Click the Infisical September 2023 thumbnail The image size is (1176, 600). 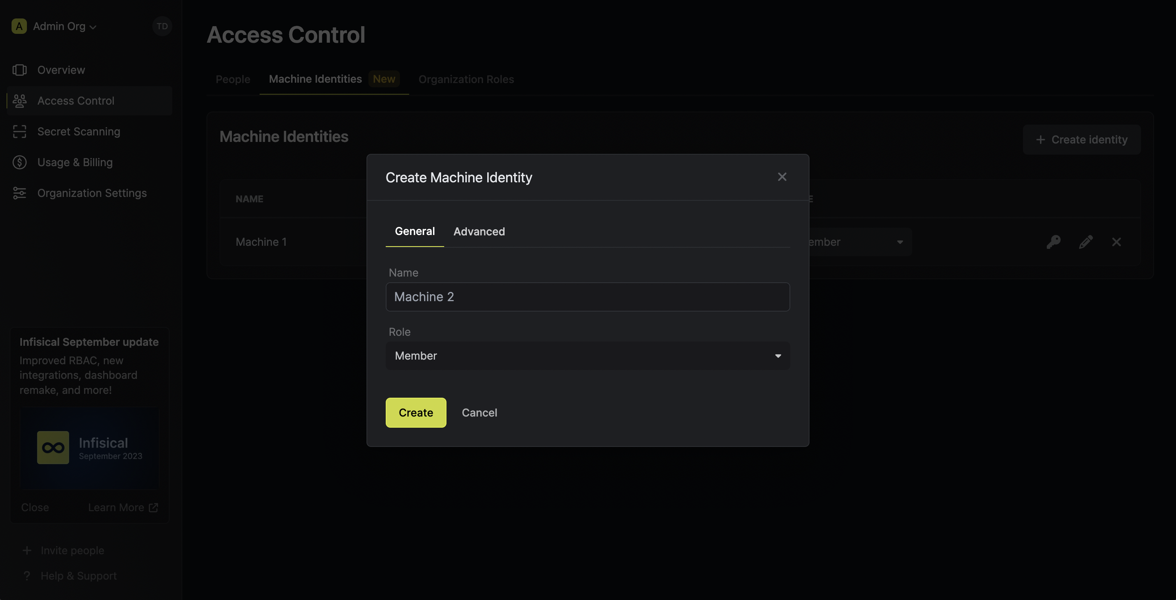pos(89,448)
